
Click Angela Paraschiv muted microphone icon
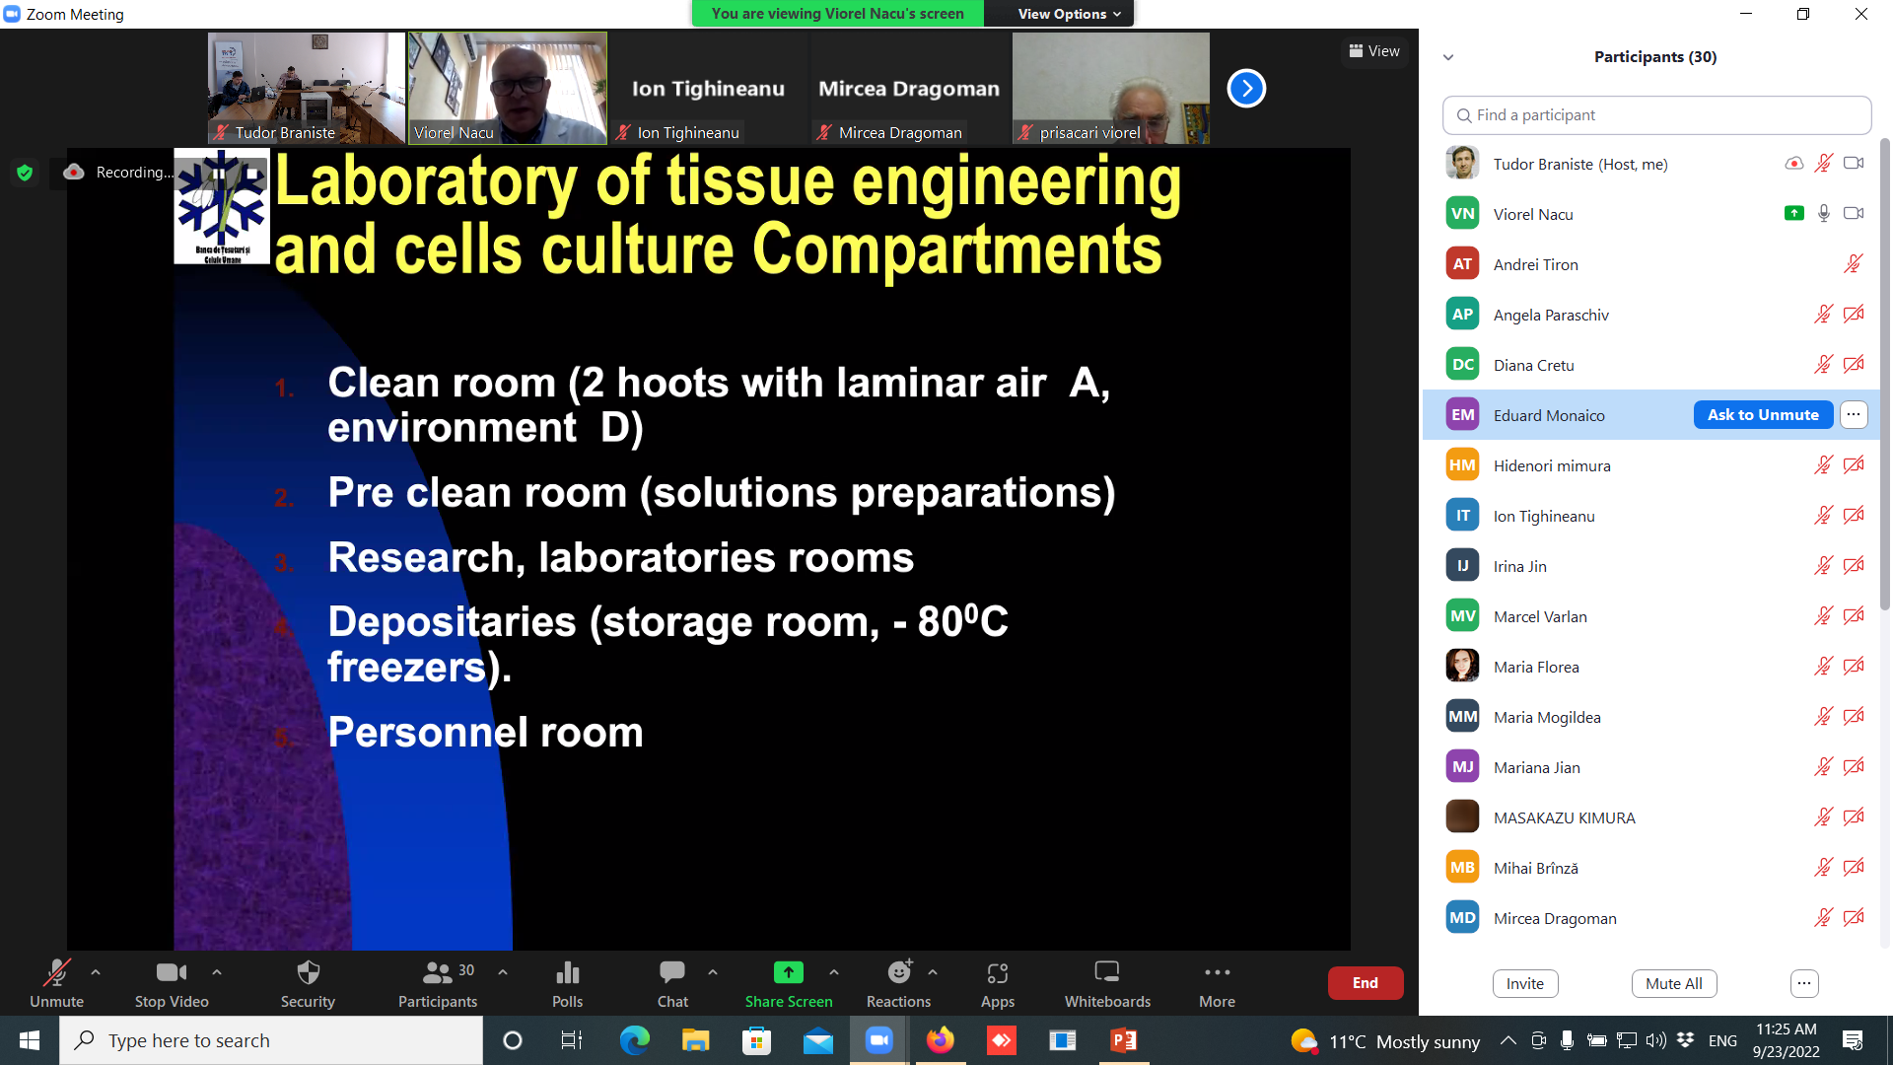1824,315
